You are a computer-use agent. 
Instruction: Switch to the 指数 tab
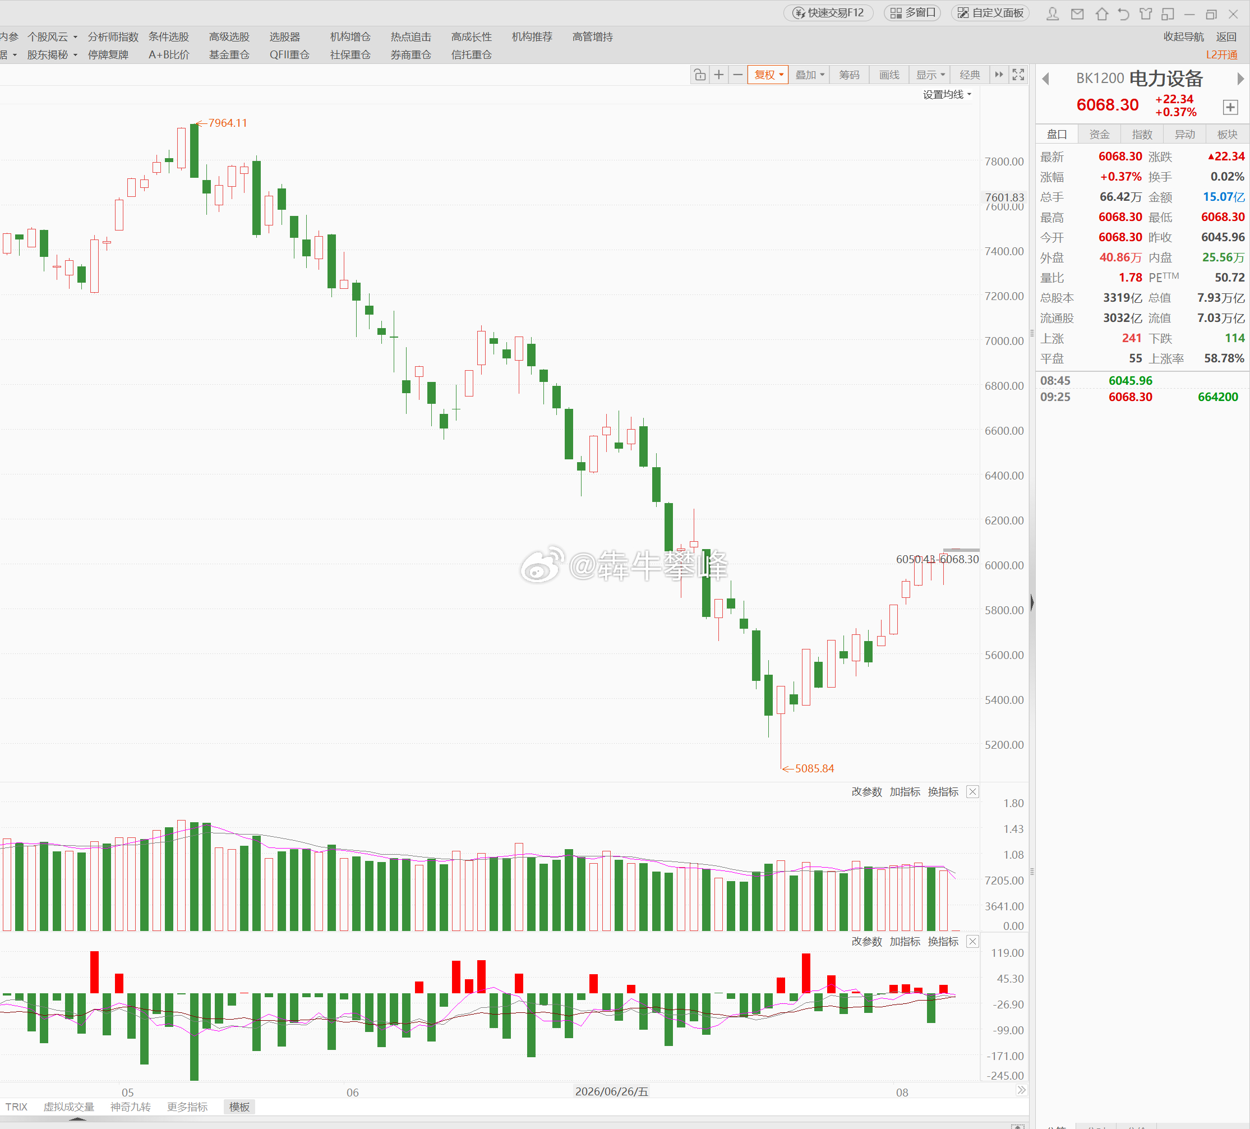[1142, 135]
